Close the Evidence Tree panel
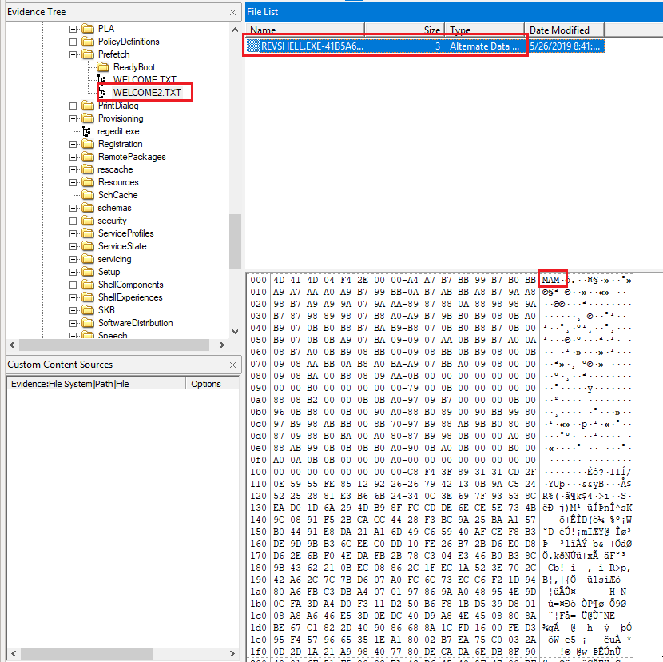The image size is (663, 662). (232, 12)
